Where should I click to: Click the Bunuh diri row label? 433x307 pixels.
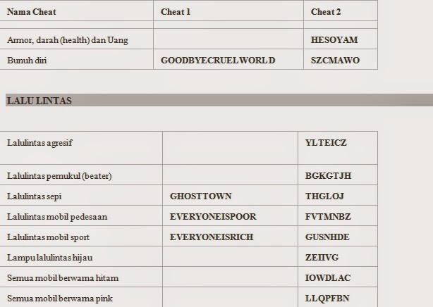click(27, 61)
